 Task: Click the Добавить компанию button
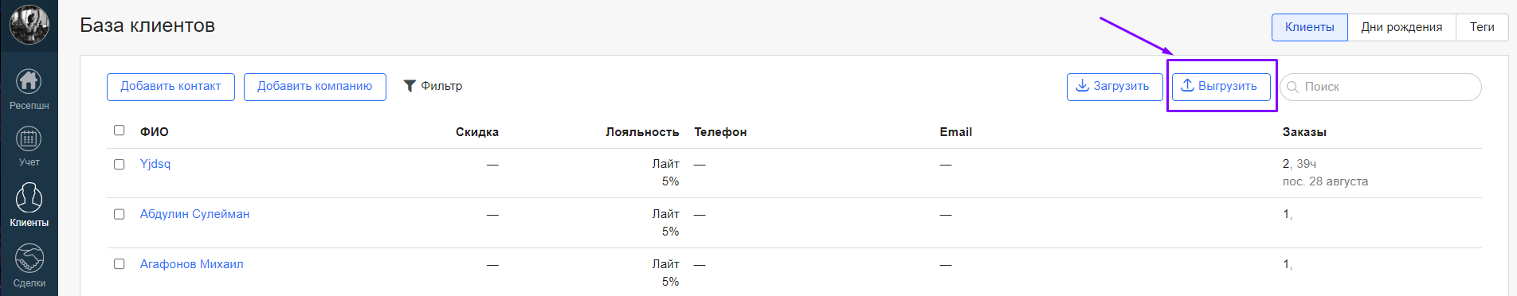tap(315, 87)
